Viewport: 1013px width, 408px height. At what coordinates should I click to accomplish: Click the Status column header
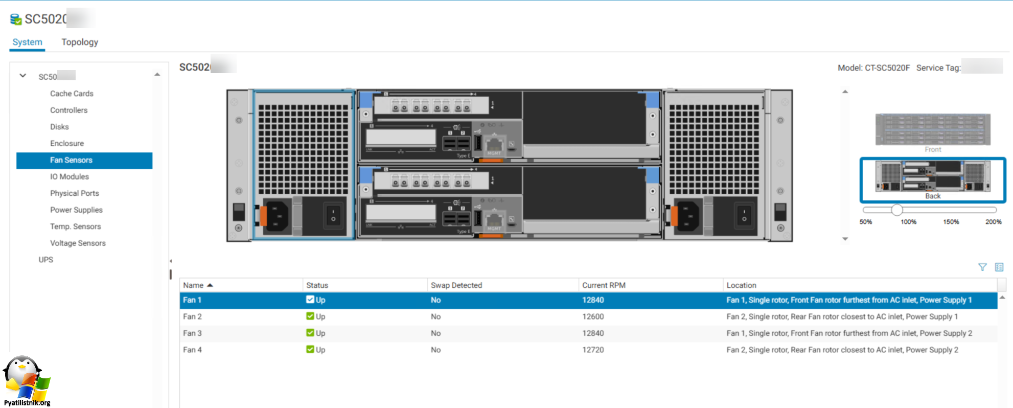coord(365,285)
